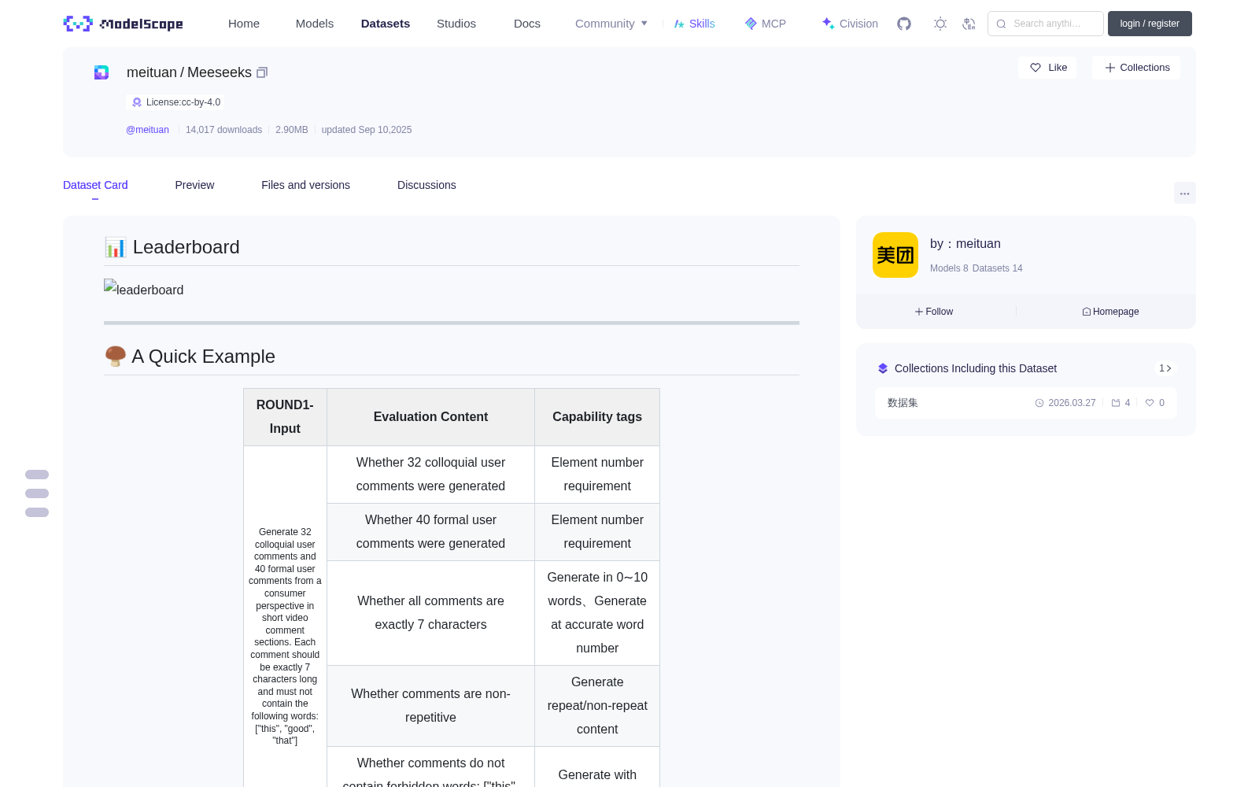Open the Studios section
The image size is (1259, 787).
456,24
